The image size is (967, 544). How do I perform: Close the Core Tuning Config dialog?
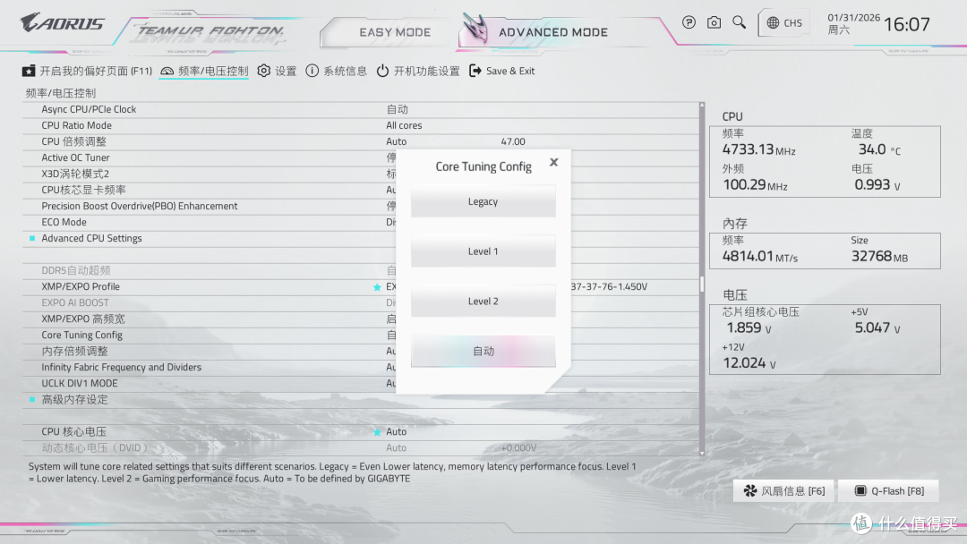(x=554, y=162)
